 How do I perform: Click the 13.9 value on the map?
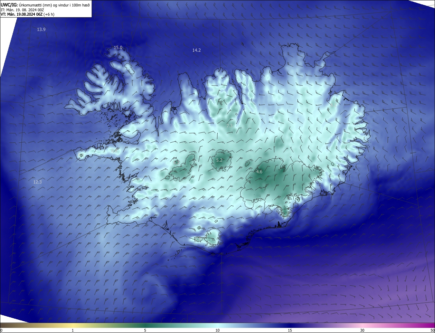click(41, 30)
